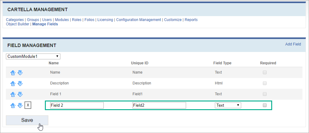Go to Folios
This screenshot has width=309, height=133.
tap(89, 20)
